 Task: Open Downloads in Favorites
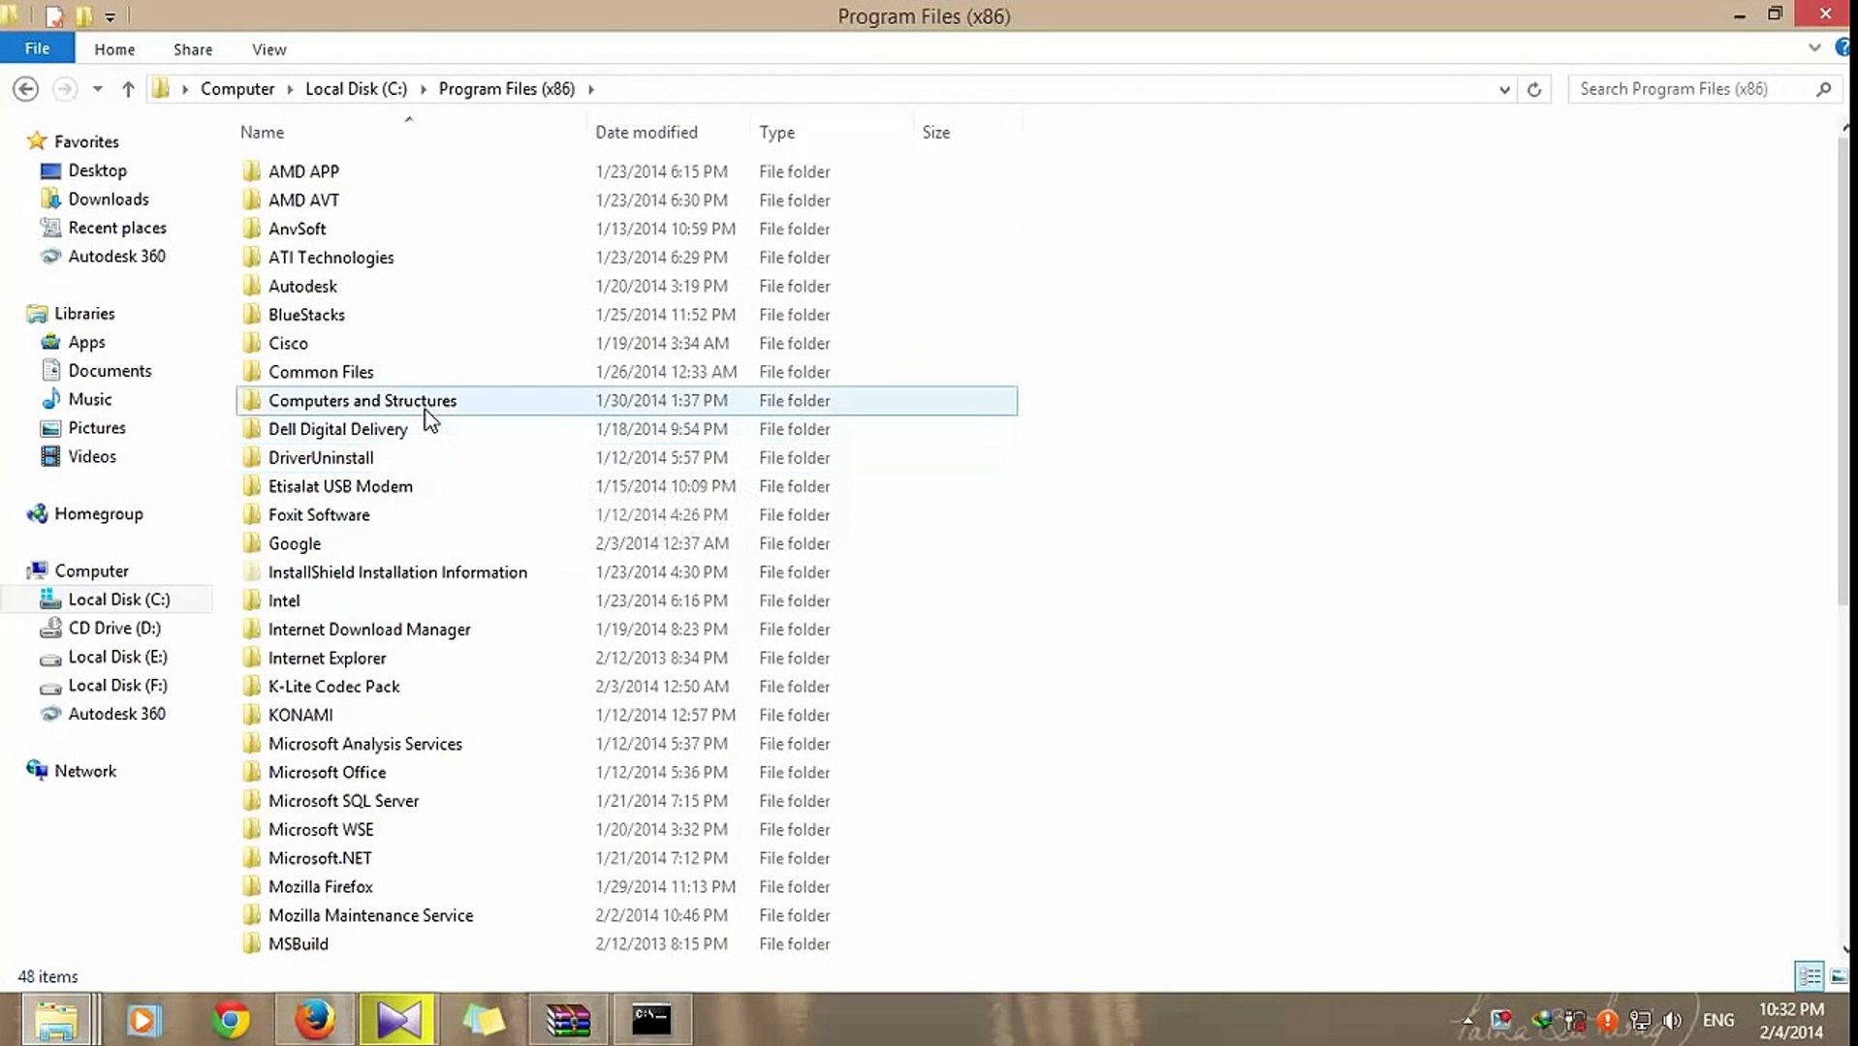pyautogui.click(x=108, y=199)
